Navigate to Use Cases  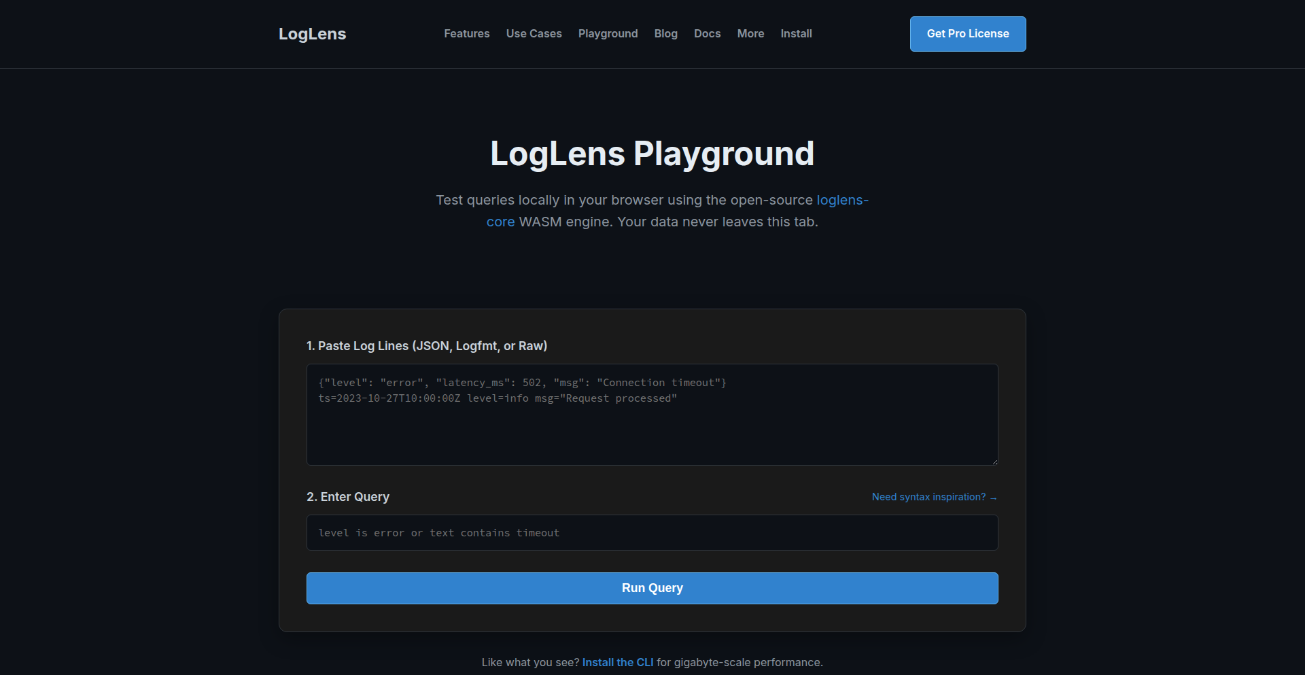pyautogui.click(x=534, y=33)
